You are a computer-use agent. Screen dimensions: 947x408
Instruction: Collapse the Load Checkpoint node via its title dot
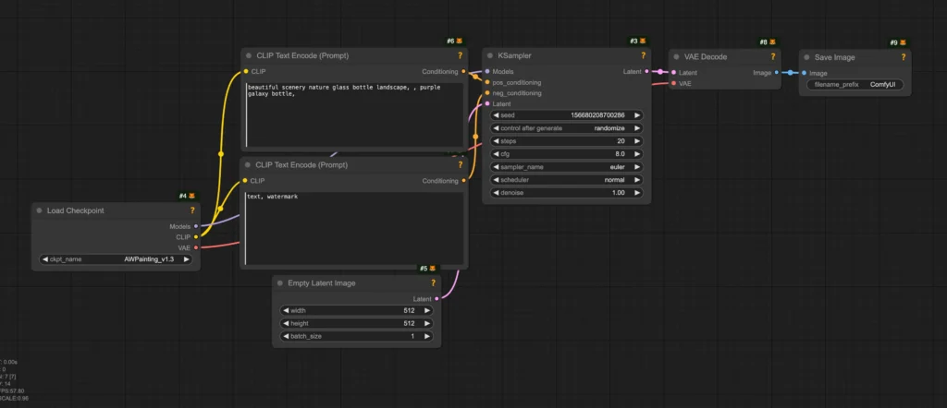click(39, 210)
